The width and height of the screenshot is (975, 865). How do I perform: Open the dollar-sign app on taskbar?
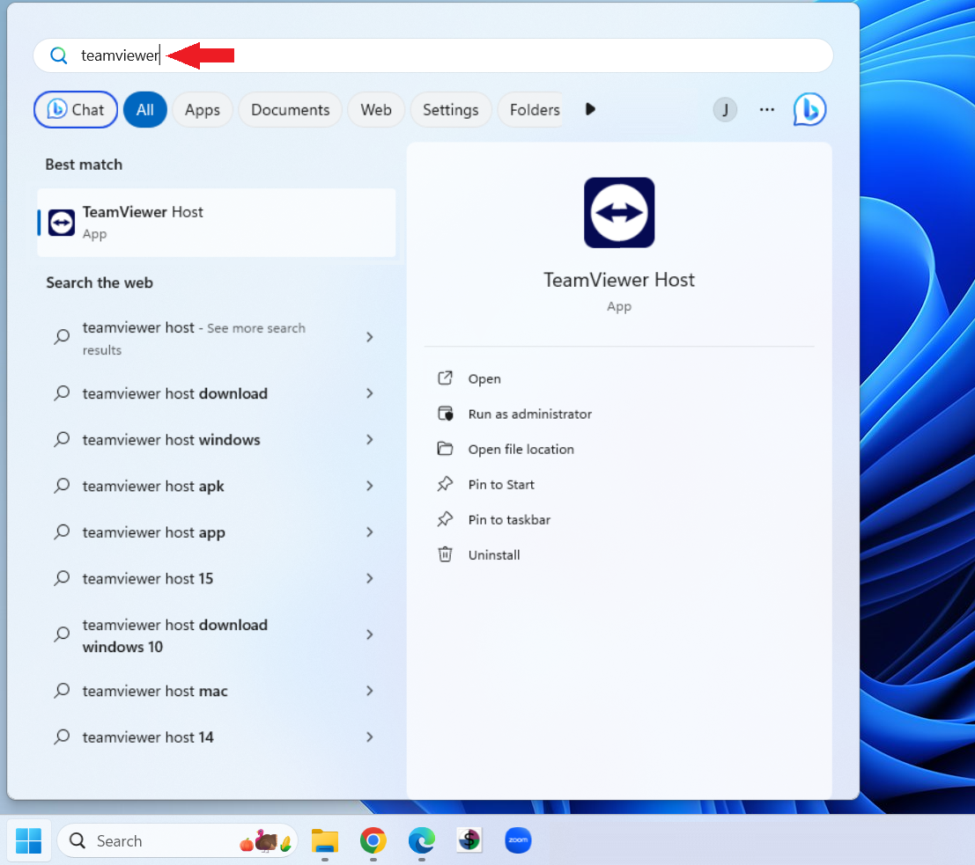click(x=469, y=840)
